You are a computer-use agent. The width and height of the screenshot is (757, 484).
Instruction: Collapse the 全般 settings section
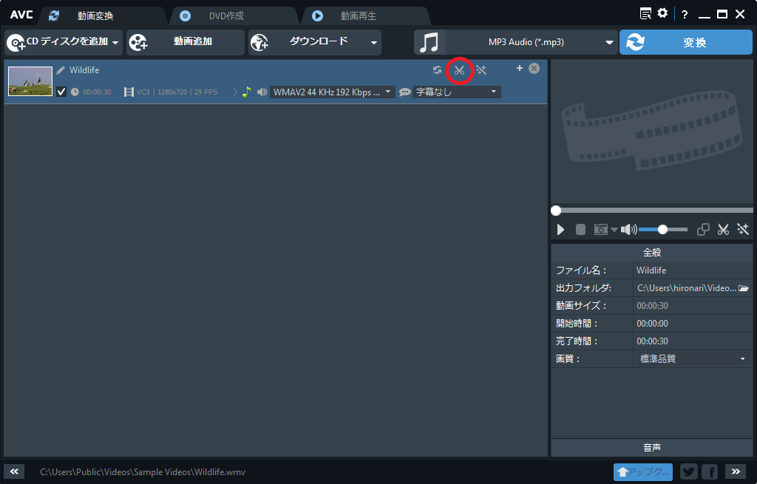(652, 253)
